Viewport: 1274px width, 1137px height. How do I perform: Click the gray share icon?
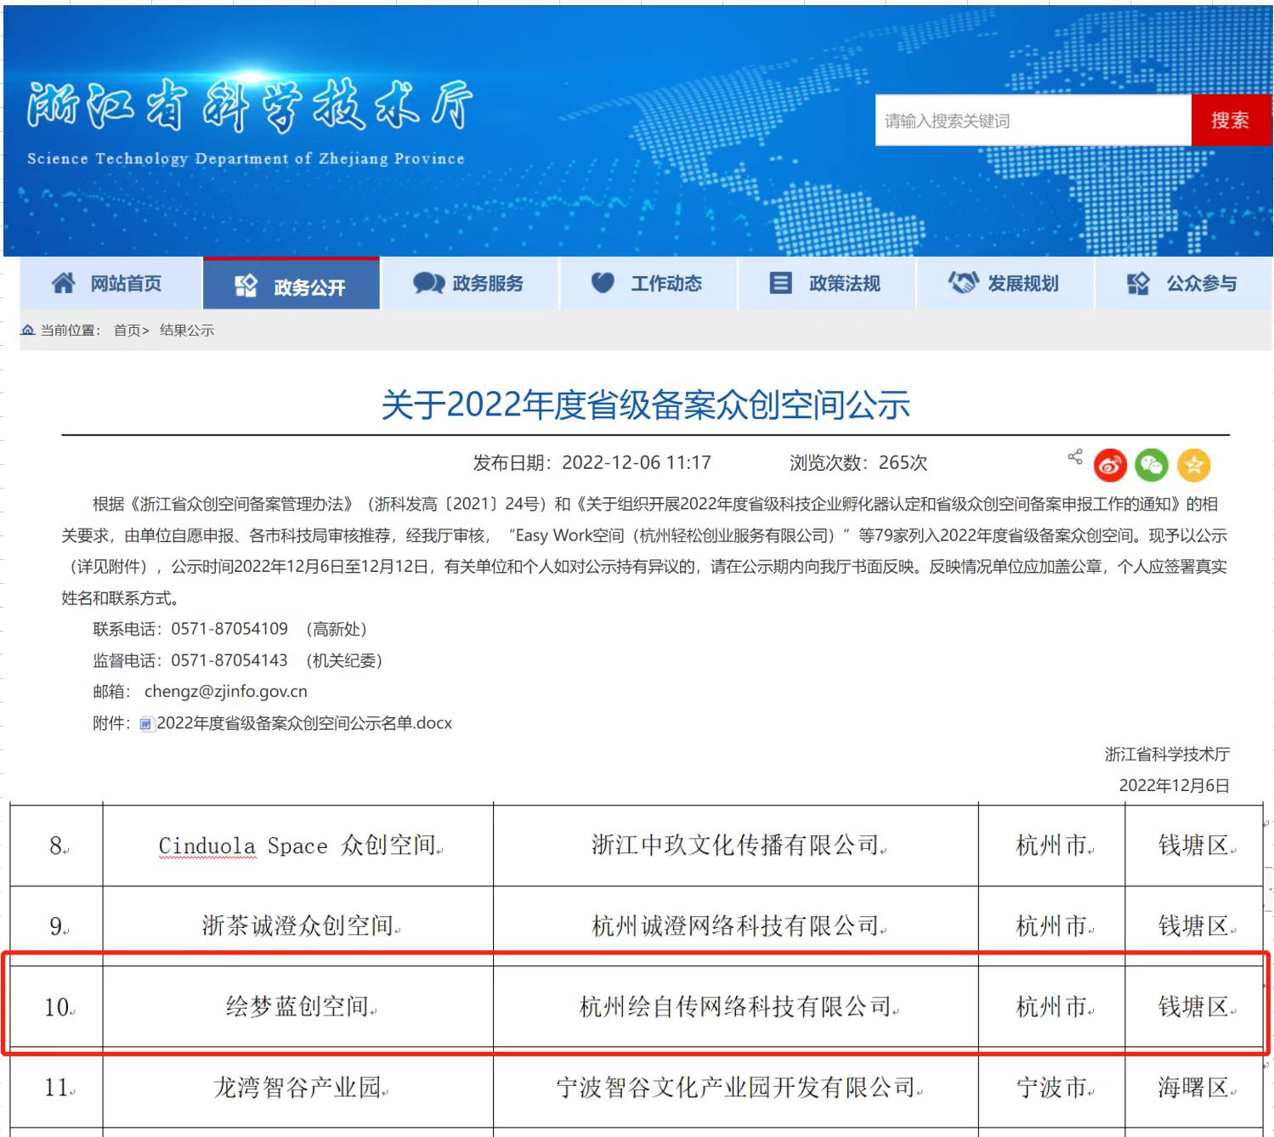tap(1075, 457)
